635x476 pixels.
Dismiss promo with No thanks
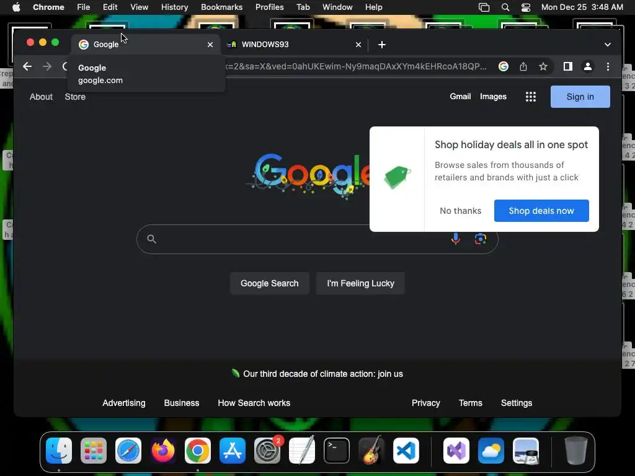tap(461, 211)
